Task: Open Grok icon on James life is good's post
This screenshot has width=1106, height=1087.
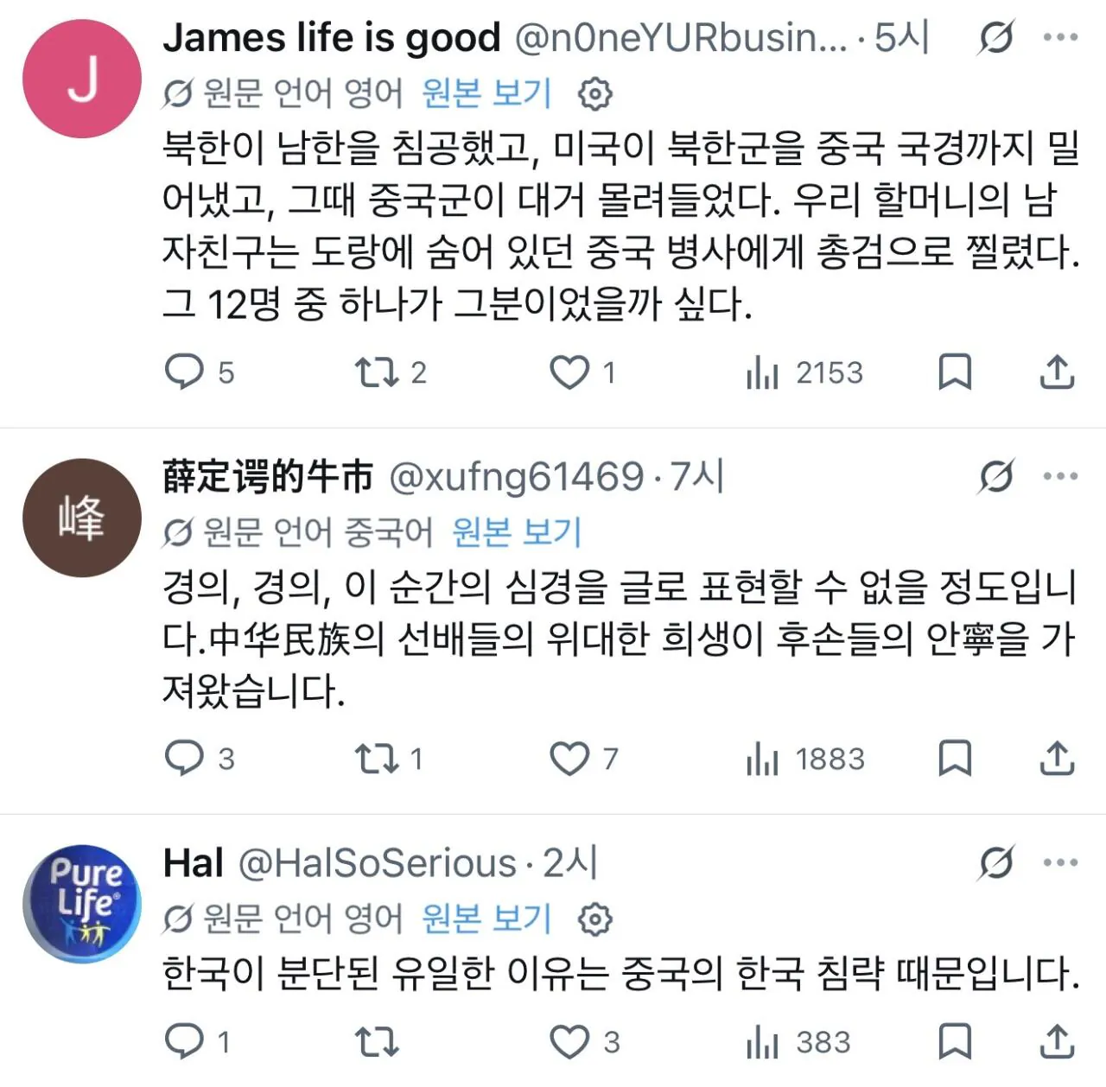Action: (x=996, y=38)
